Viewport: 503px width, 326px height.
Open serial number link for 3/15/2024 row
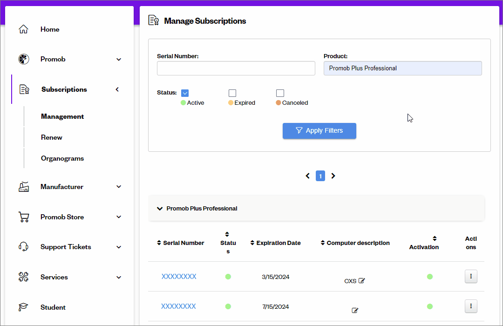[x=179, y=277]
